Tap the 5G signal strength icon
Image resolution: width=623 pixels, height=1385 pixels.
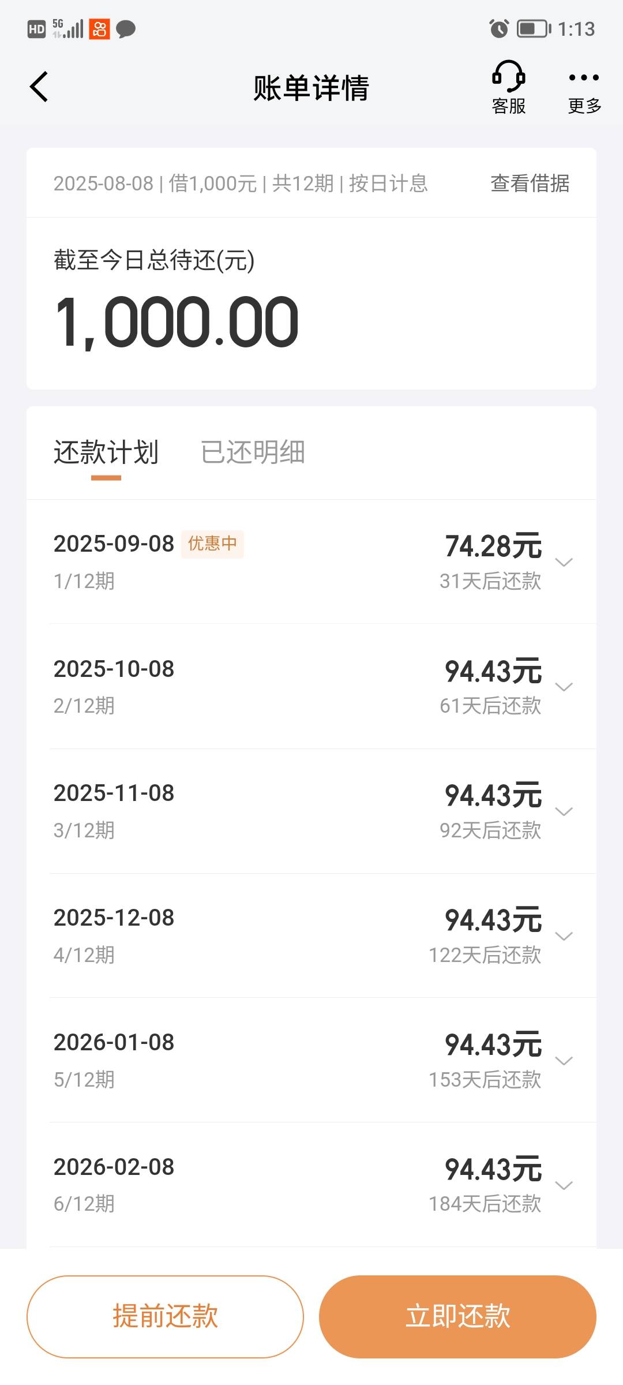click(67, 28)
